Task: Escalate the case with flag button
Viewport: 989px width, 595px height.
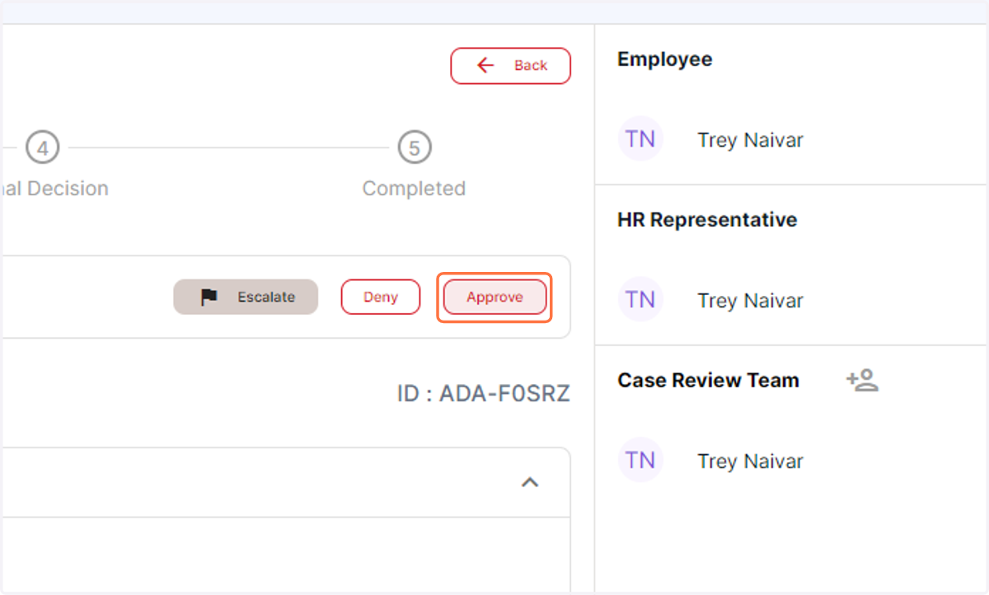Action: pos(246,297)
